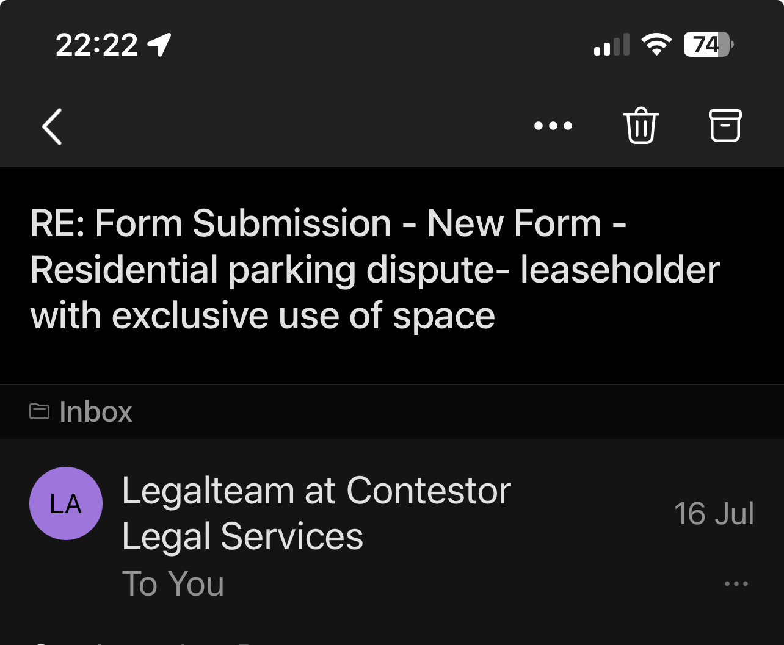
Task: Open the Inbox folder label
Action: [96, 412]
